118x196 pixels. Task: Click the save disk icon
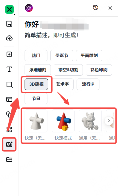[x=9, y=24]
